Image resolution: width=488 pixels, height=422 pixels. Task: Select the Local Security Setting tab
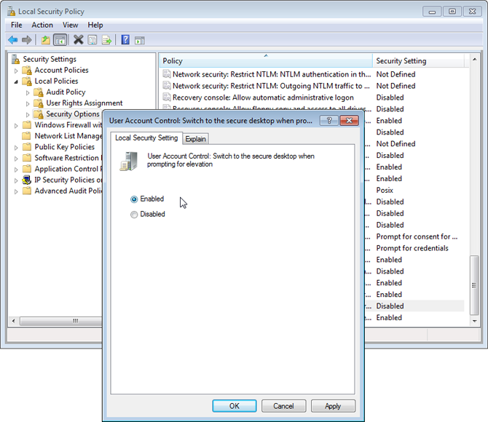pos(146,138)
